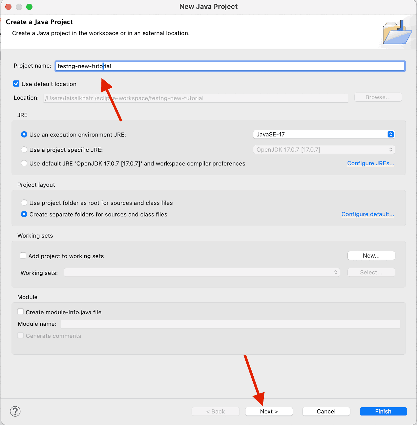Click the Project name text field
417x425 pixels.
[x=230, y=66]
